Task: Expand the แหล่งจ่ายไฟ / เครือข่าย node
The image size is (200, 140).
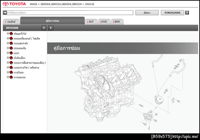Action: pos(8,67)
